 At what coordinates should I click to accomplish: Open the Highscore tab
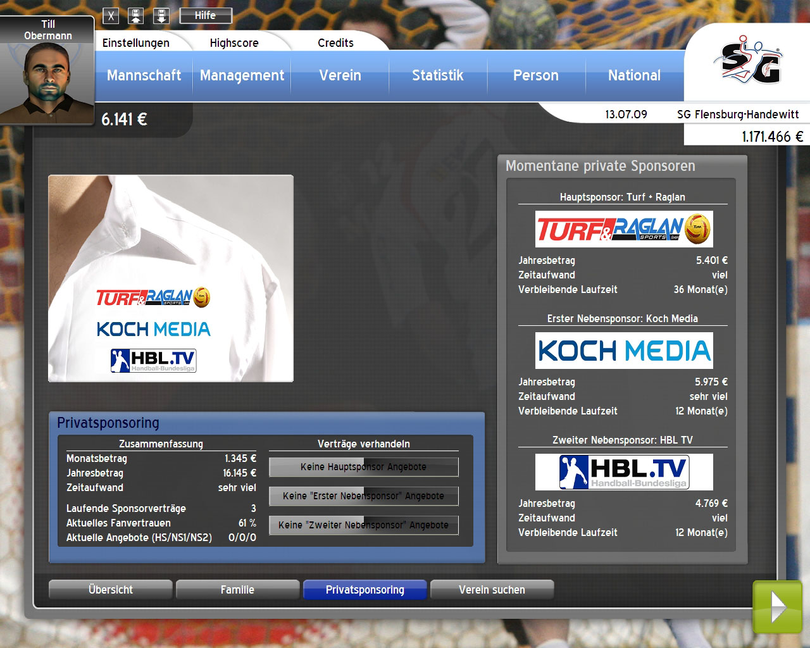(x=234, y=43)
